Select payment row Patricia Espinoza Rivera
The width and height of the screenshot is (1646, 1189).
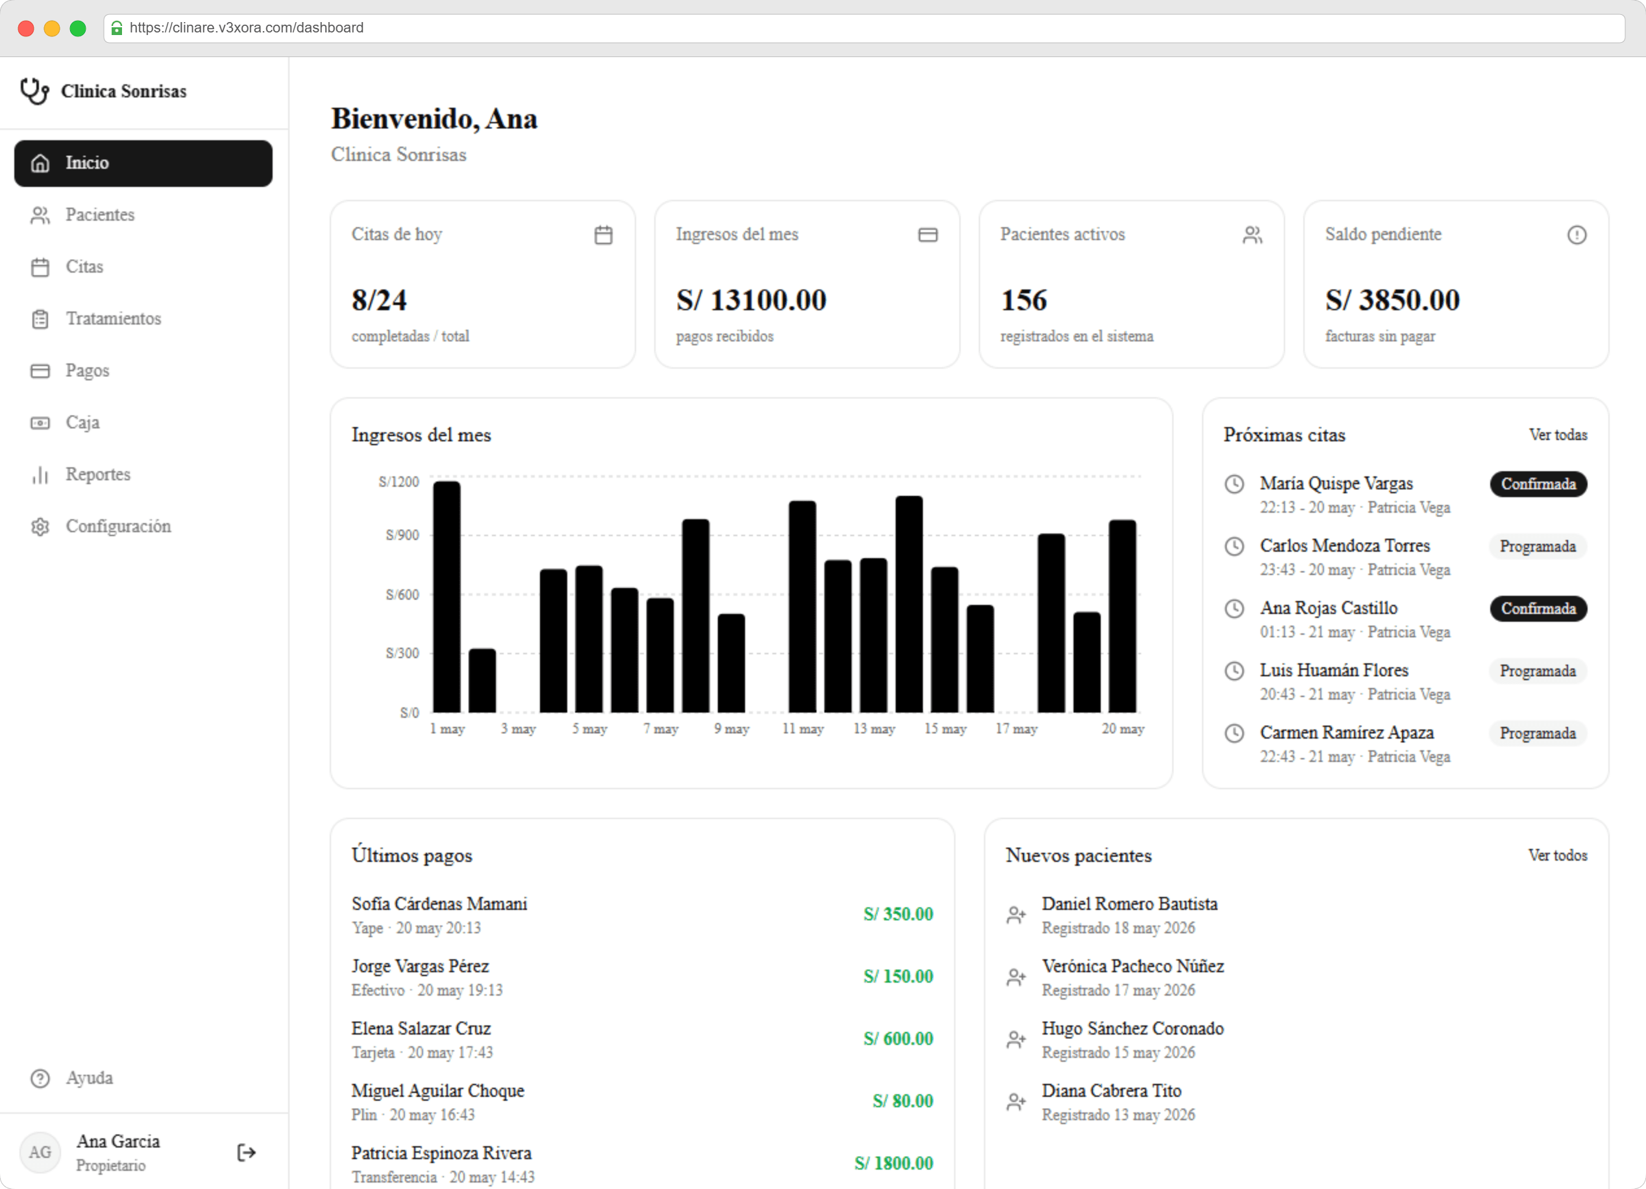pos(643,1165)
